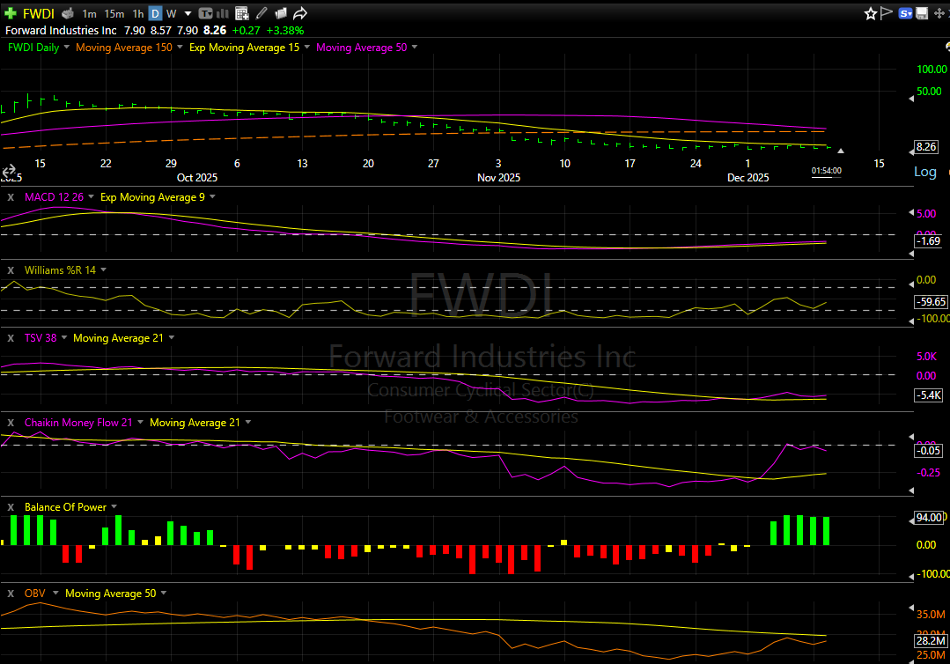The image size is (950, 664).
Task: Save the chart with floppy disk icon
Action: [x=922, y=13]
